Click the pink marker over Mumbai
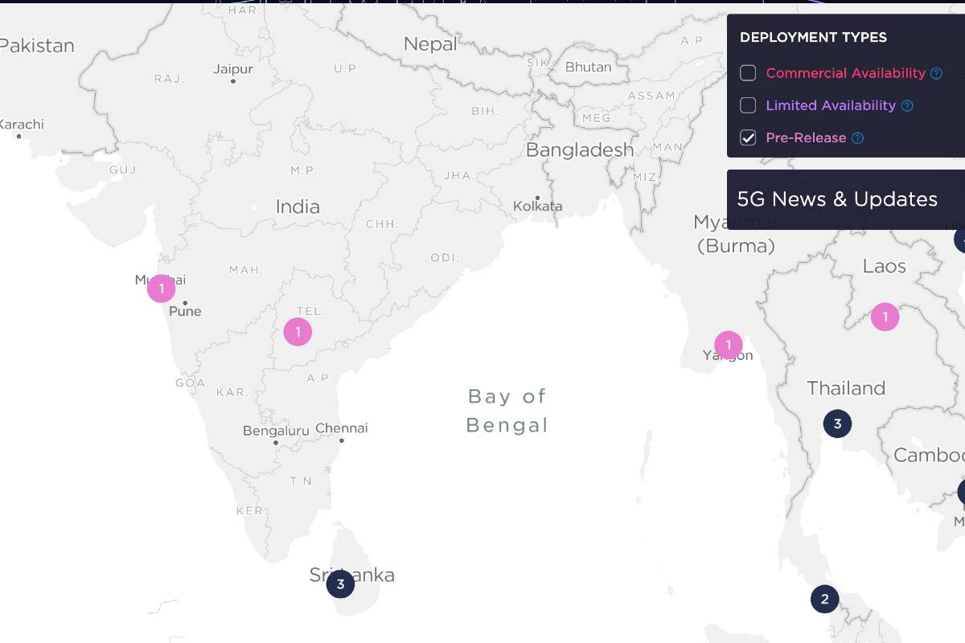 point(161,288)
